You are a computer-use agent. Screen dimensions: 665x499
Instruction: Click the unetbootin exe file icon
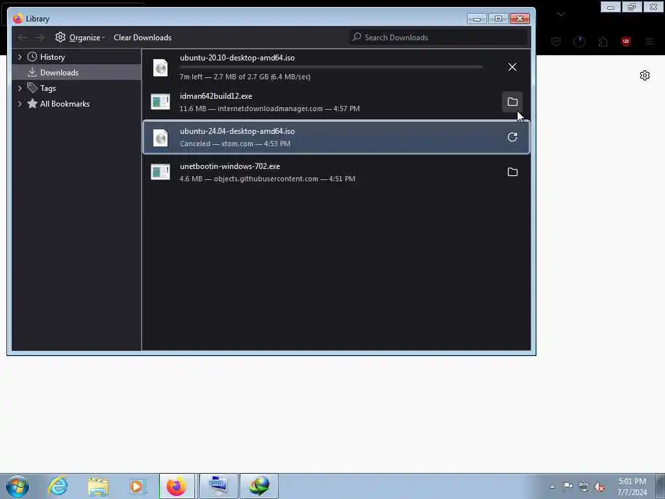pos(160,172)
